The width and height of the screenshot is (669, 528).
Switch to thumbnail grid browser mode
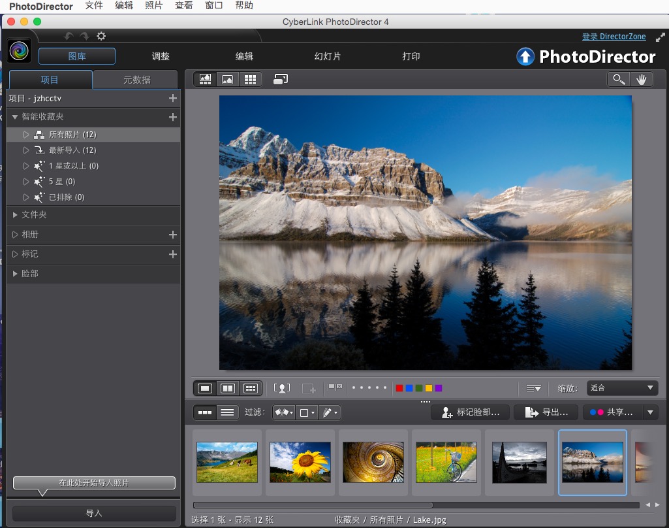(249, 79)
